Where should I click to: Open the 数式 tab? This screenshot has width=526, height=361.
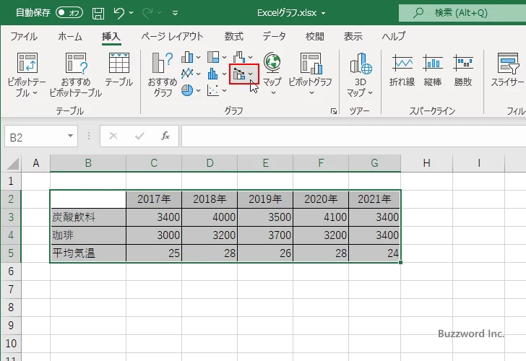tap(234, 36)
